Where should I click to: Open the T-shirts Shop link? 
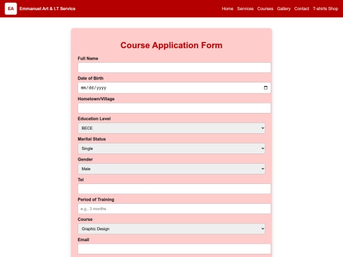click(x=325, y=9)
